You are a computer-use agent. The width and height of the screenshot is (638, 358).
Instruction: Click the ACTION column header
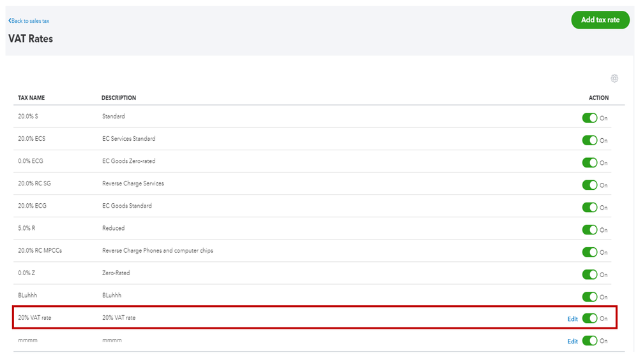598,98
